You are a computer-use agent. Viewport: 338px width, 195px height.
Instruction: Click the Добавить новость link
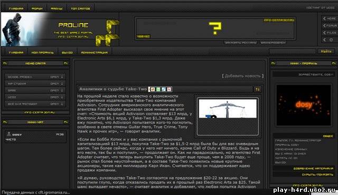(243, 76)
